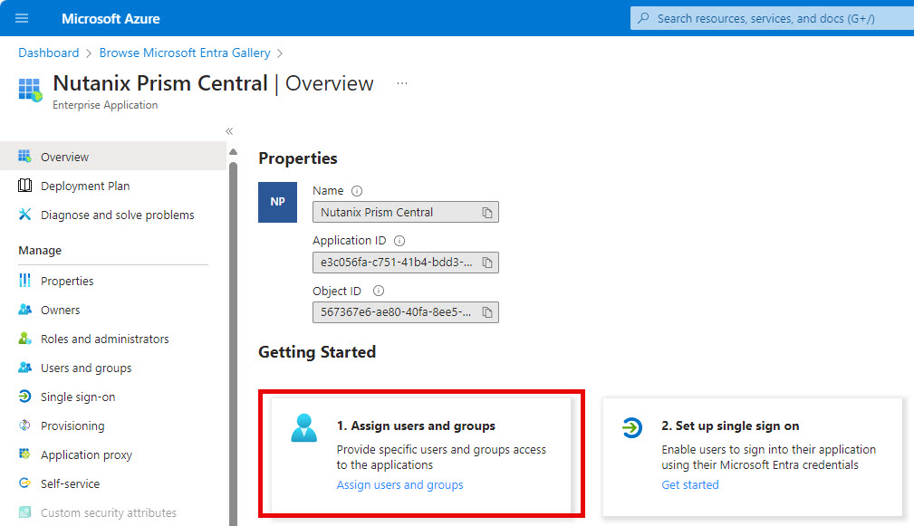The image size is (914, 526).
Task: Click the Application proxy icon
Action: (24, 454)
